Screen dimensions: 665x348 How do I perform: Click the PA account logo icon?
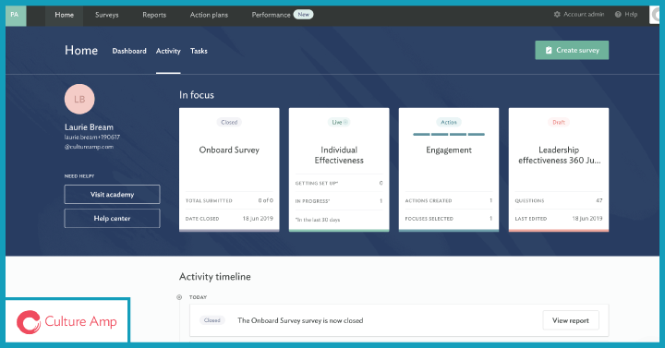(16, 16)
